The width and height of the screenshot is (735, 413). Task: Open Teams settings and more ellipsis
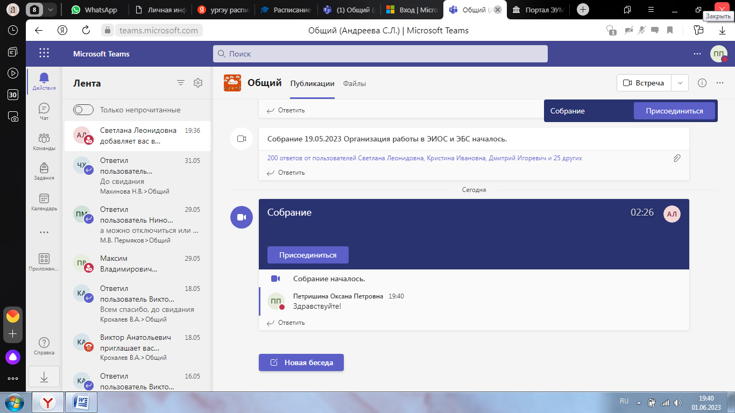697,54
